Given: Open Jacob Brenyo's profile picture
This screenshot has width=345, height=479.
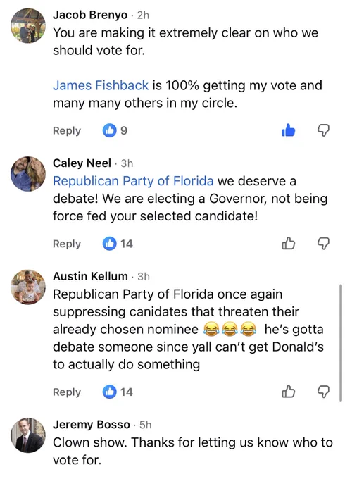Looking at the screenshot, I should pos(28,25).
